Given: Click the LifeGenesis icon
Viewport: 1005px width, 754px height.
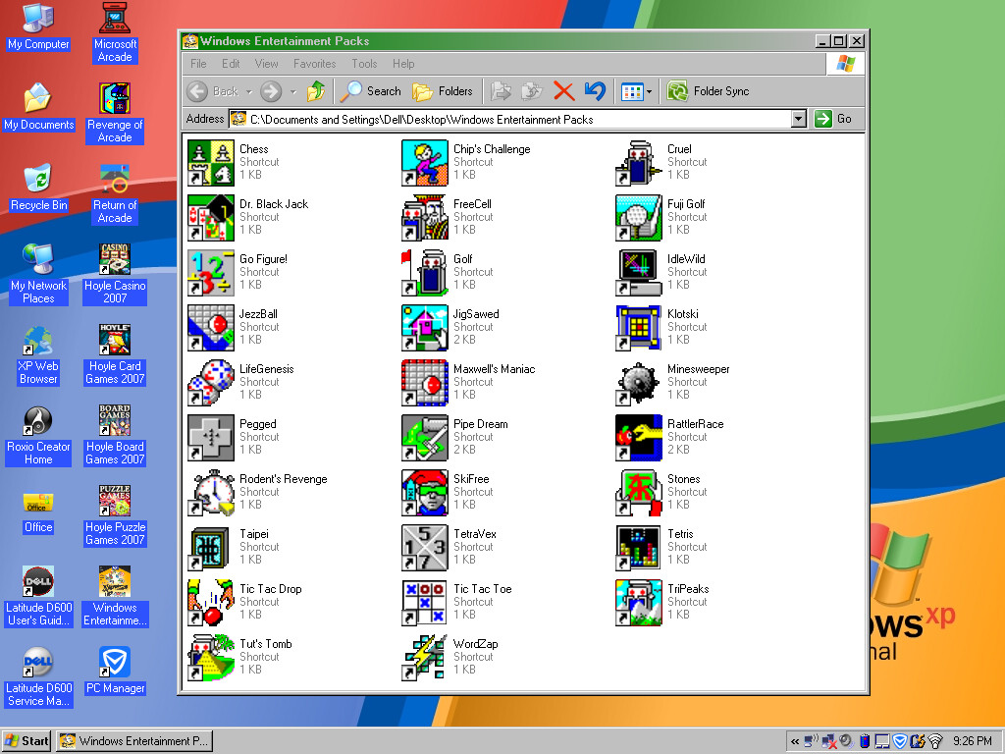Looking at the screenshot, I should (211, 383).
